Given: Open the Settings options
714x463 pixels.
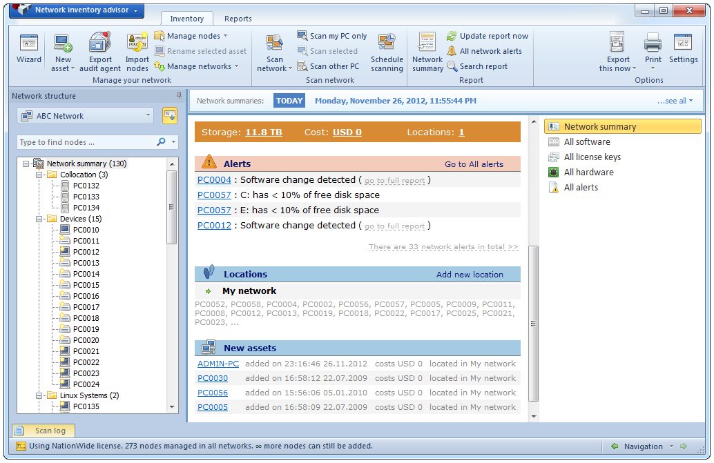Looking at the screenshot, I should [683, 49].
